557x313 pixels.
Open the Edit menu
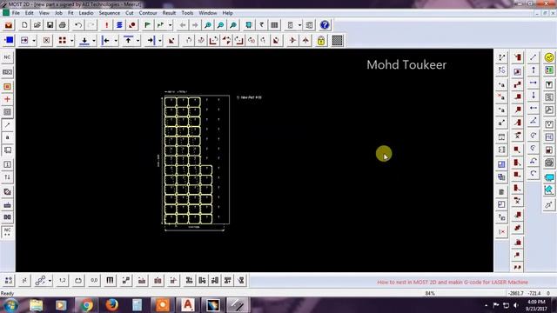pyautogui.click(x=29, y=13)
